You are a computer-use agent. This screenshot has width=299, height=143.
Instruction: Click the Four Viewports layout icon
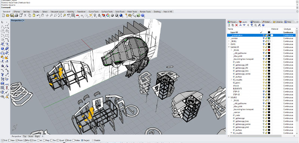73,15
